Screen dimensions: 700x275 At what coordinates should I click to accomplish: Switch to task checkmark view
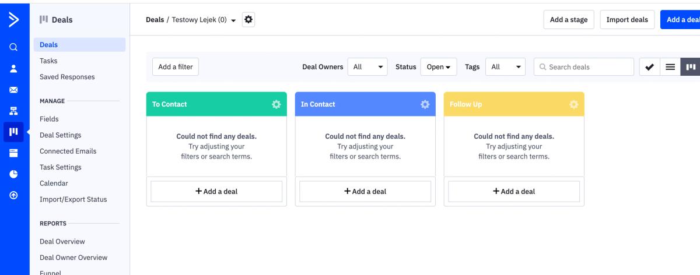point(649,67)
